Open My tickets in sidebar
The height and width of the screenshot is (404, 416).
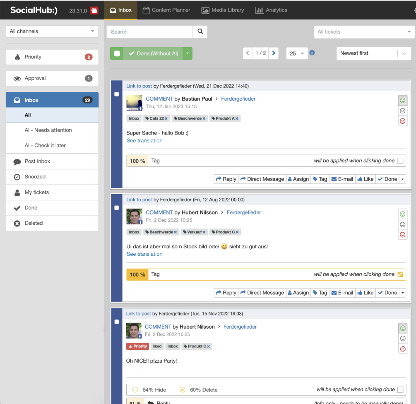[52, 192]
